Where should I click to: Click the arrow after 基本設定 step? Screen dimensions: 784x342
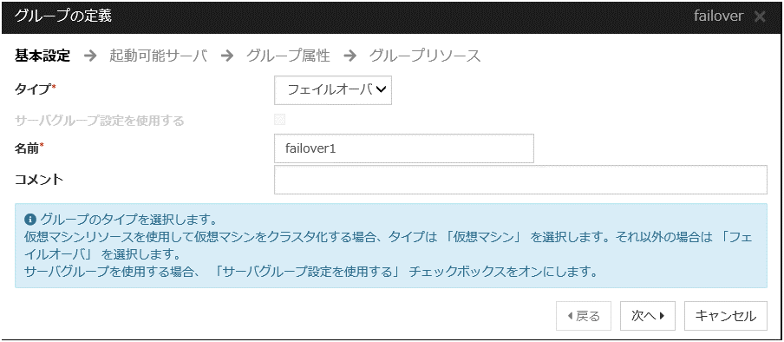[x=90, y=56]
